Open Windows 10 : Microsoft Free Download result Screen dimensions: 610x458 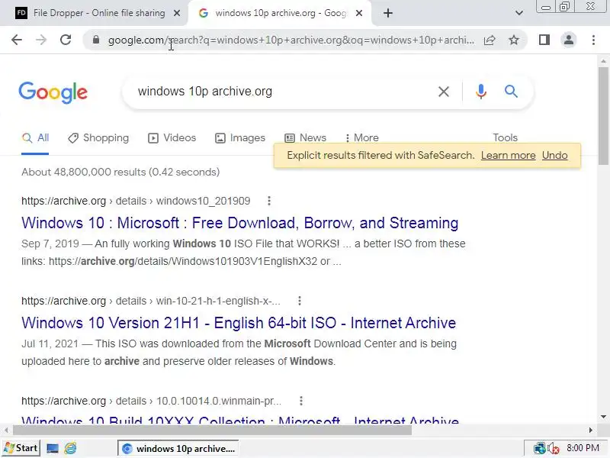coord(239,223)
